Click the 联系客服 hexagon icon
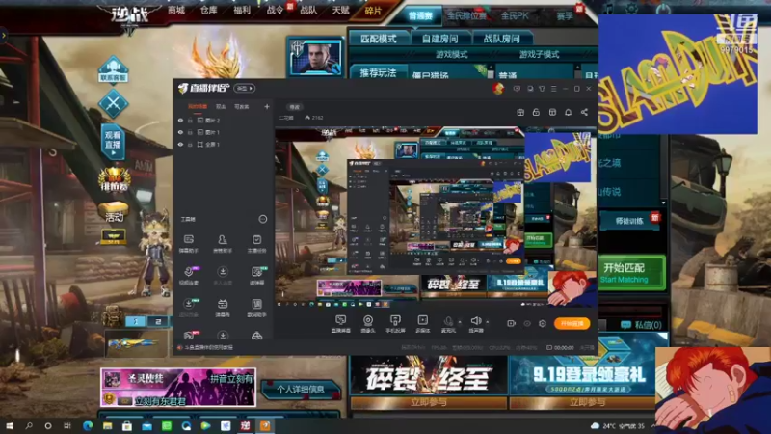Screen dimensions: 771x434 point(113,69)
